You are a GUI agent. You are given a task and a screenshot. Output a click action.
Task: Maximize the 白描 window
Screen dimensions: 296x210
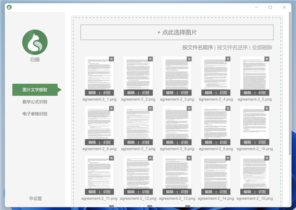(x=270, y=7)
